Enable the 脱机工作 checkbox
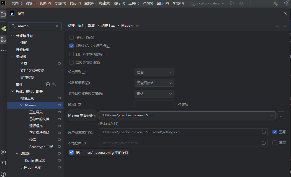 [71, 37]
